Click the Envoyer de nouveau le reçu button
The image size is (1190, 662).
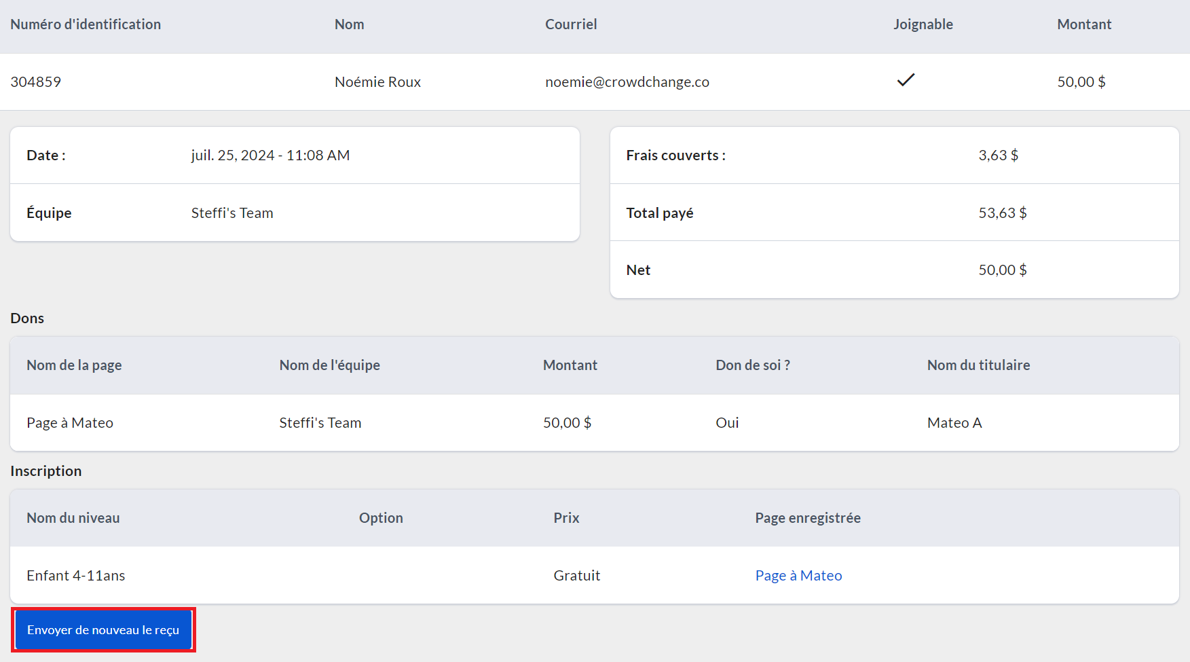pos(103,630)
